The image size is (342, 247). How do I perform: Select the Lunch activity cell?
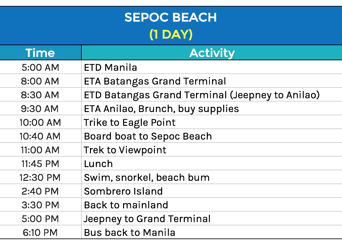[98, 164]
